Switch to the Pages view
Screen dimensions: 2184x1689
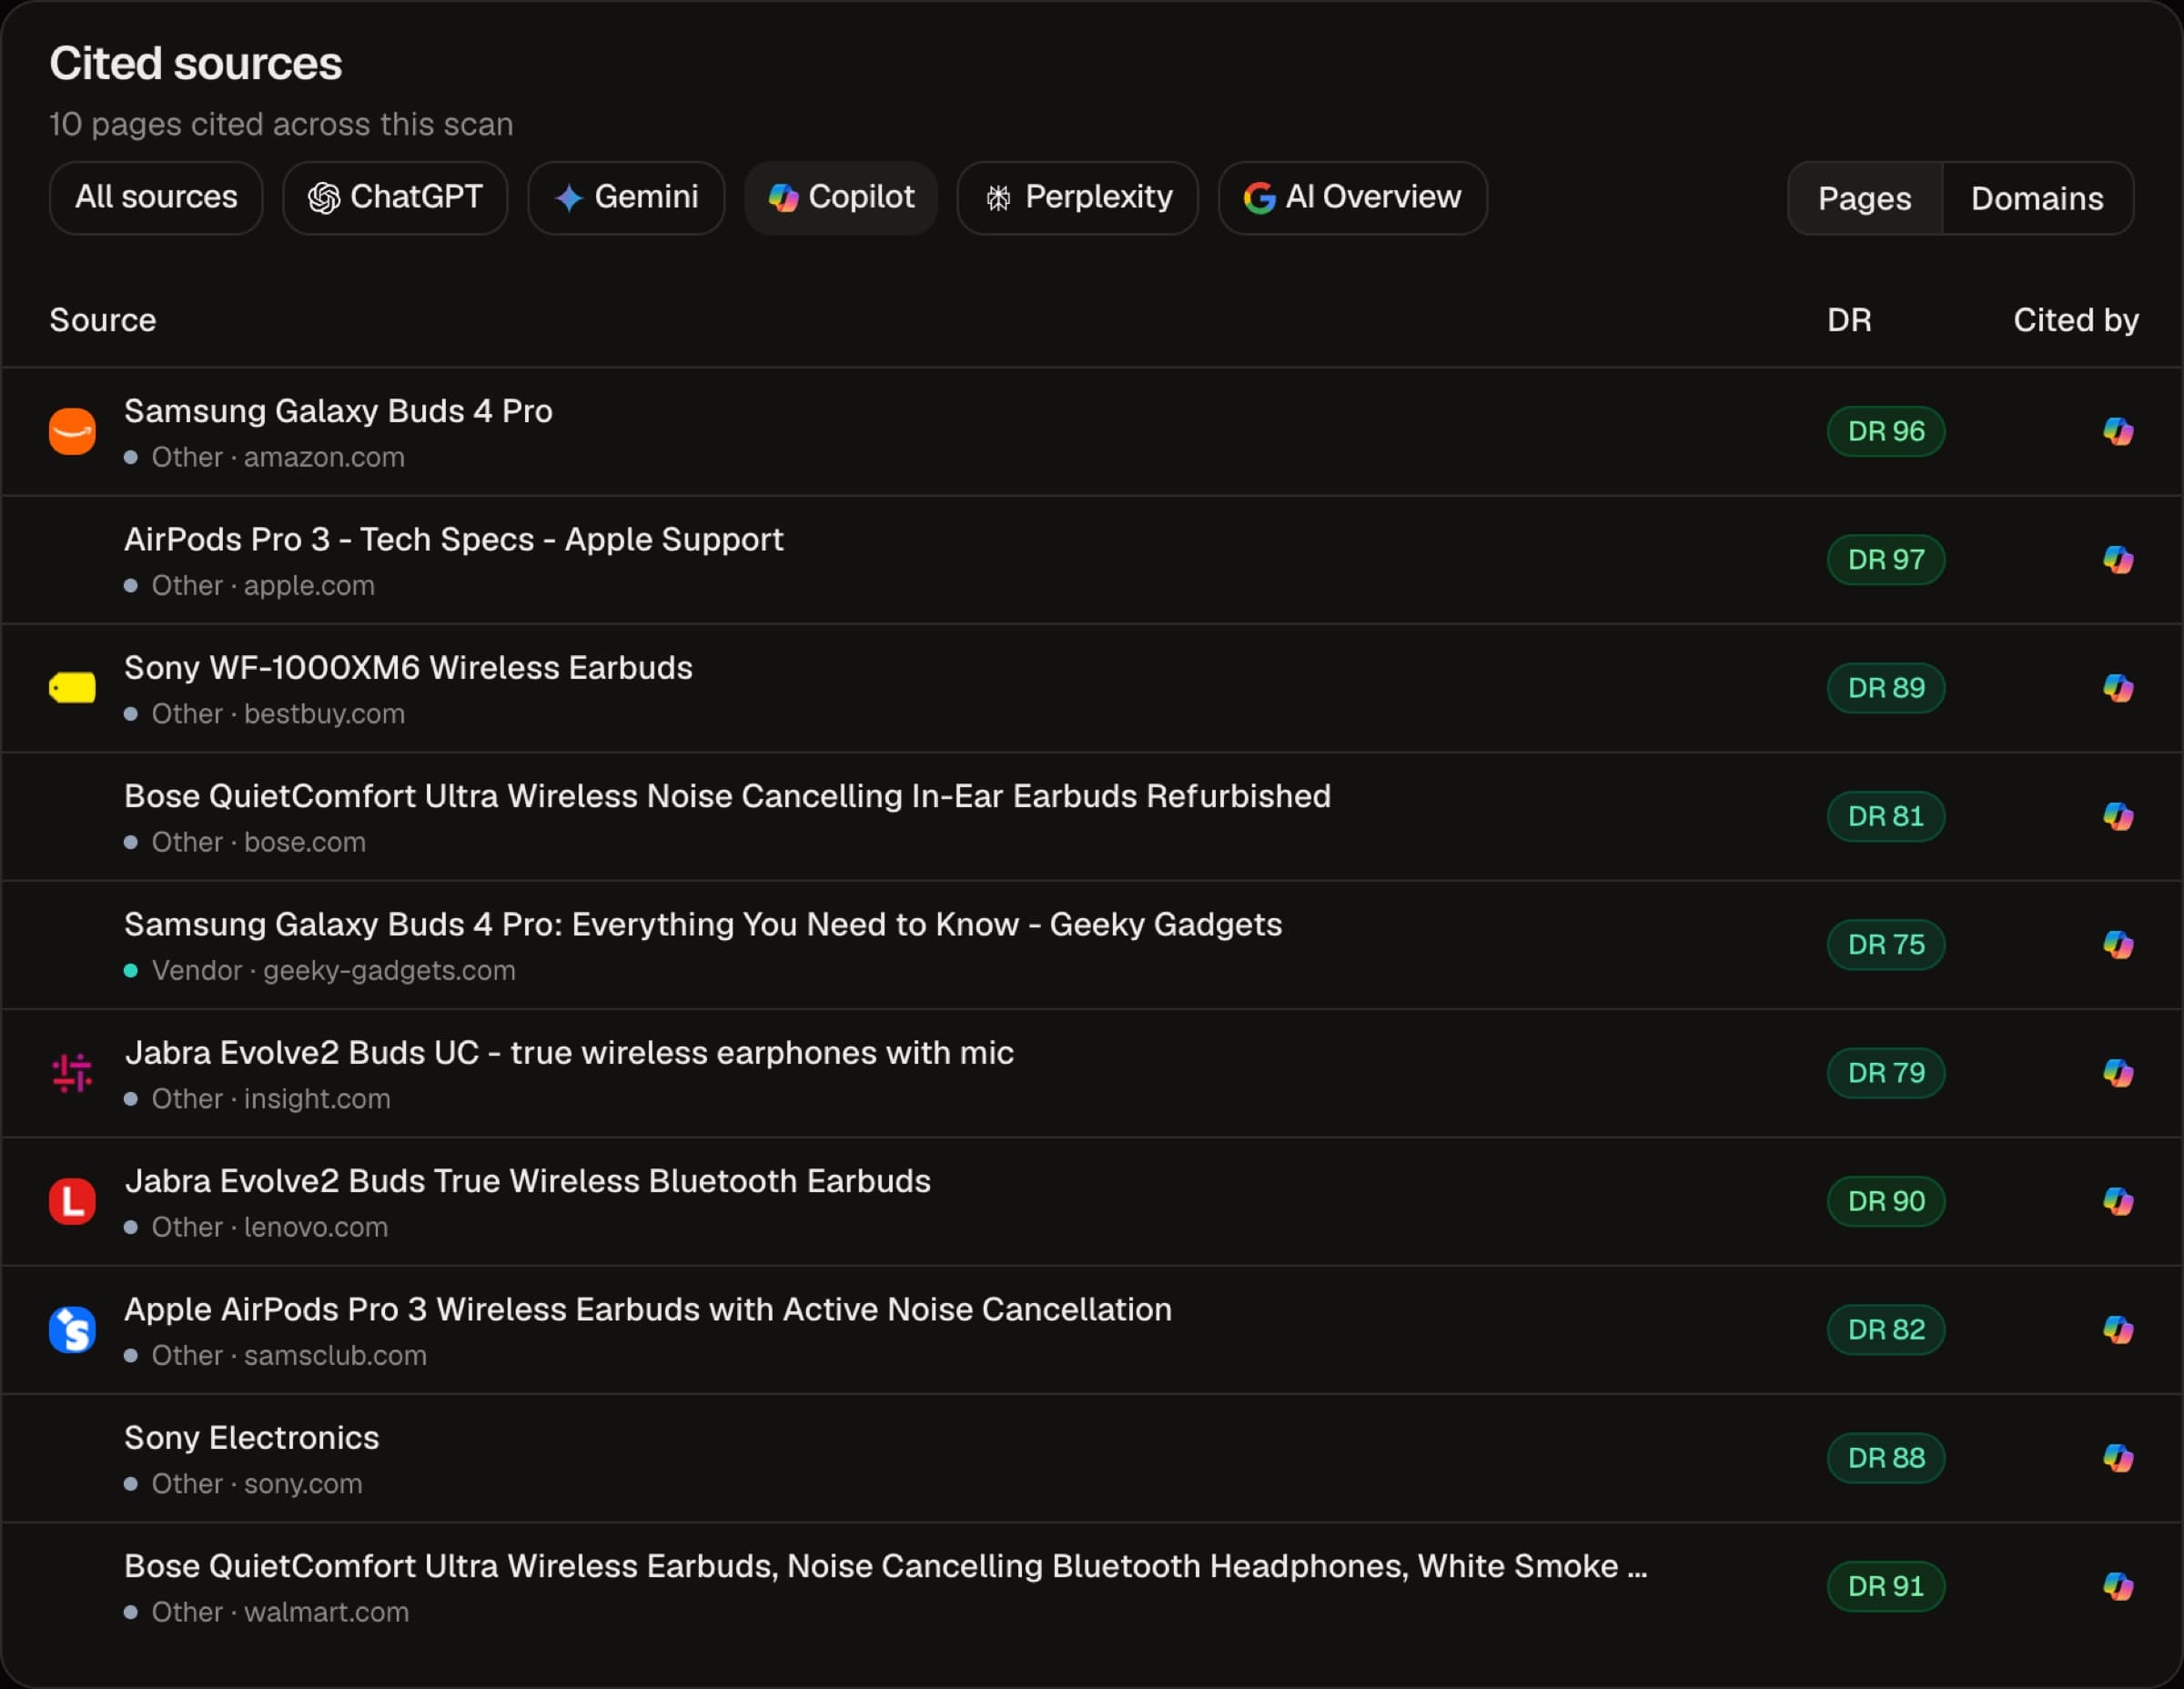coord(1865,199)
